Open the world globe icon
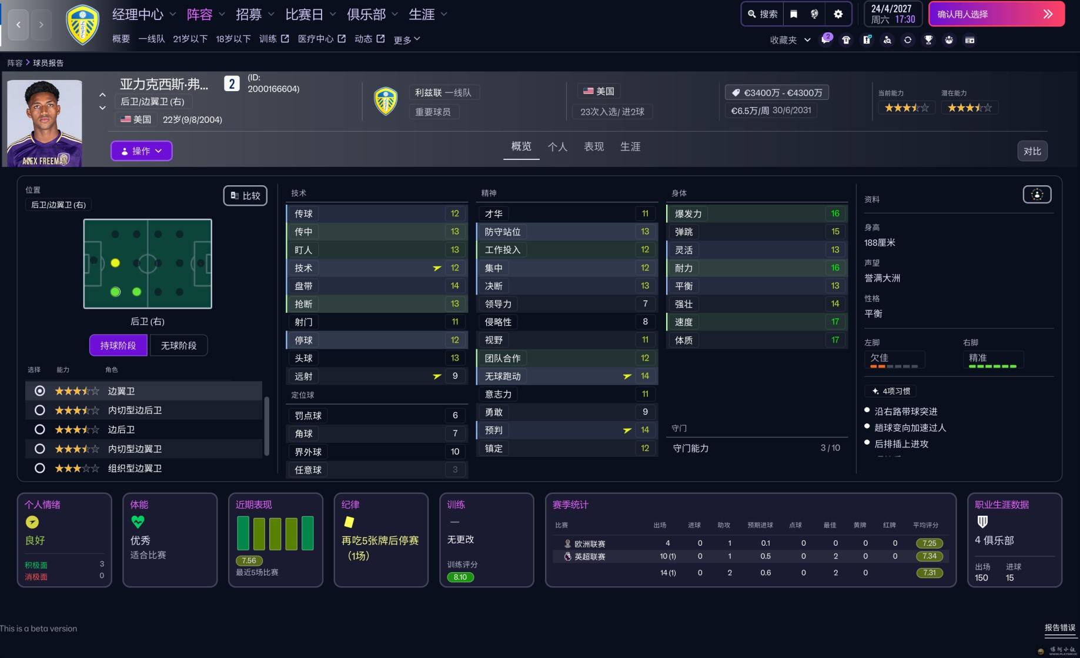This screenshot has width=1080, height=658. tap(814, 14)
